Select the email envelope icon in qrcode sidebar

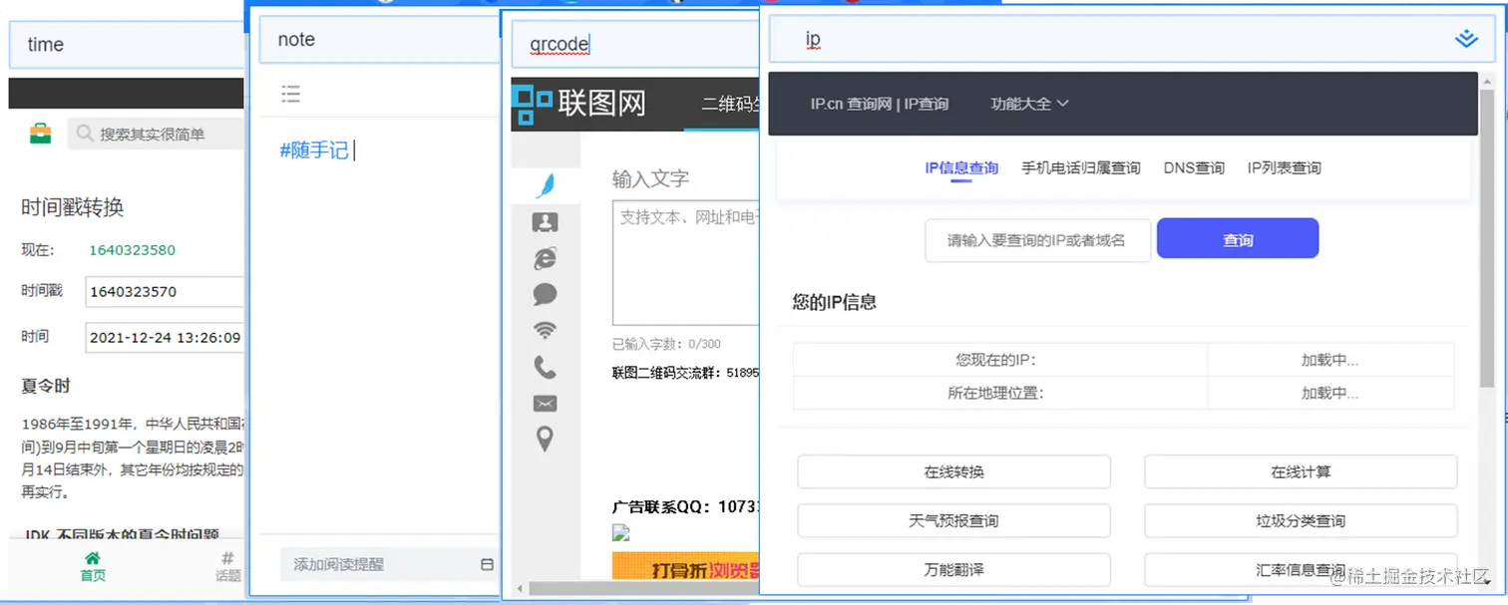coord(545,403)
